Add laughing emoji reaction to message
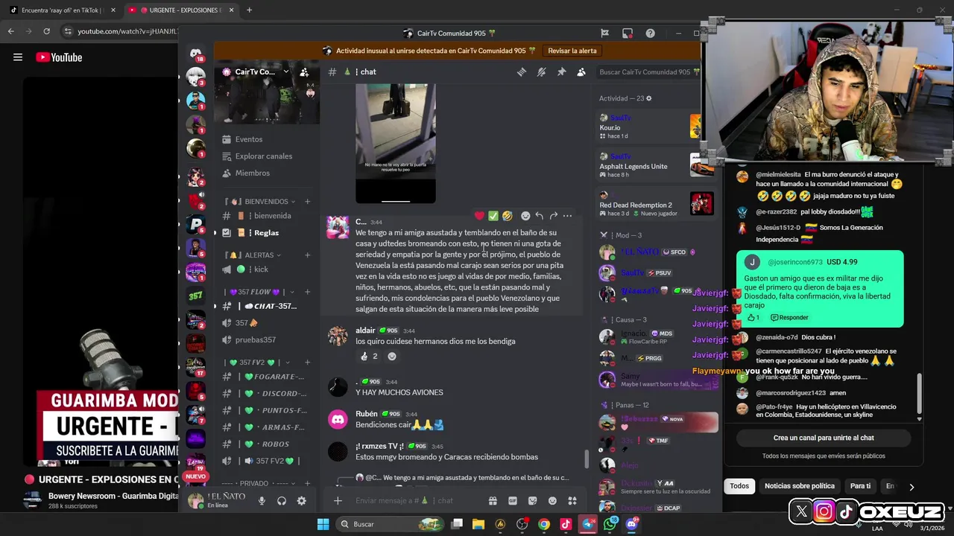This screenshot has height=536, width=954. pyautogui.click(x=508, y=216)
